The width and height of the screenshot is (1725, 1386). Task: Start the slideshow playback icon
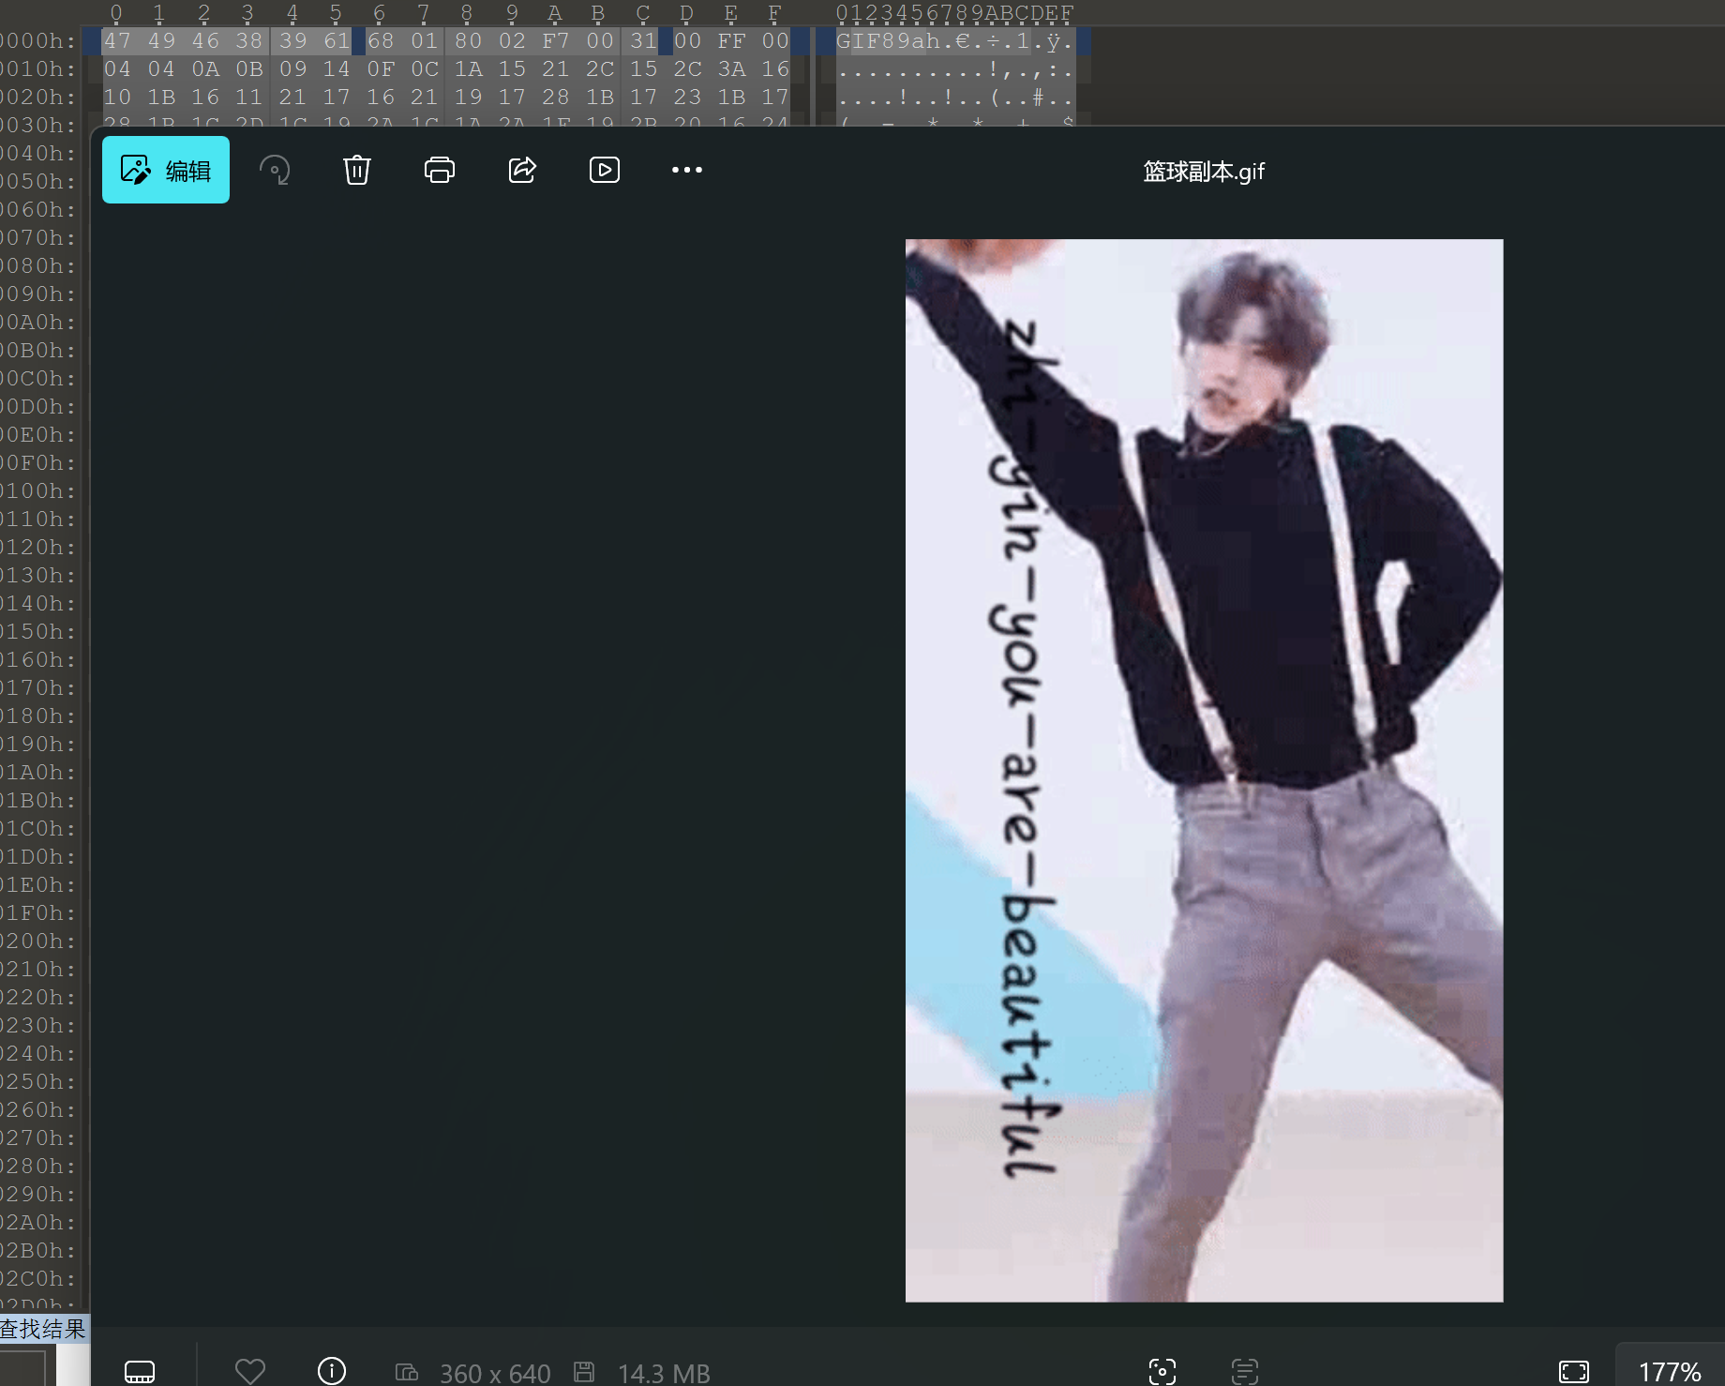pos(604,170)
